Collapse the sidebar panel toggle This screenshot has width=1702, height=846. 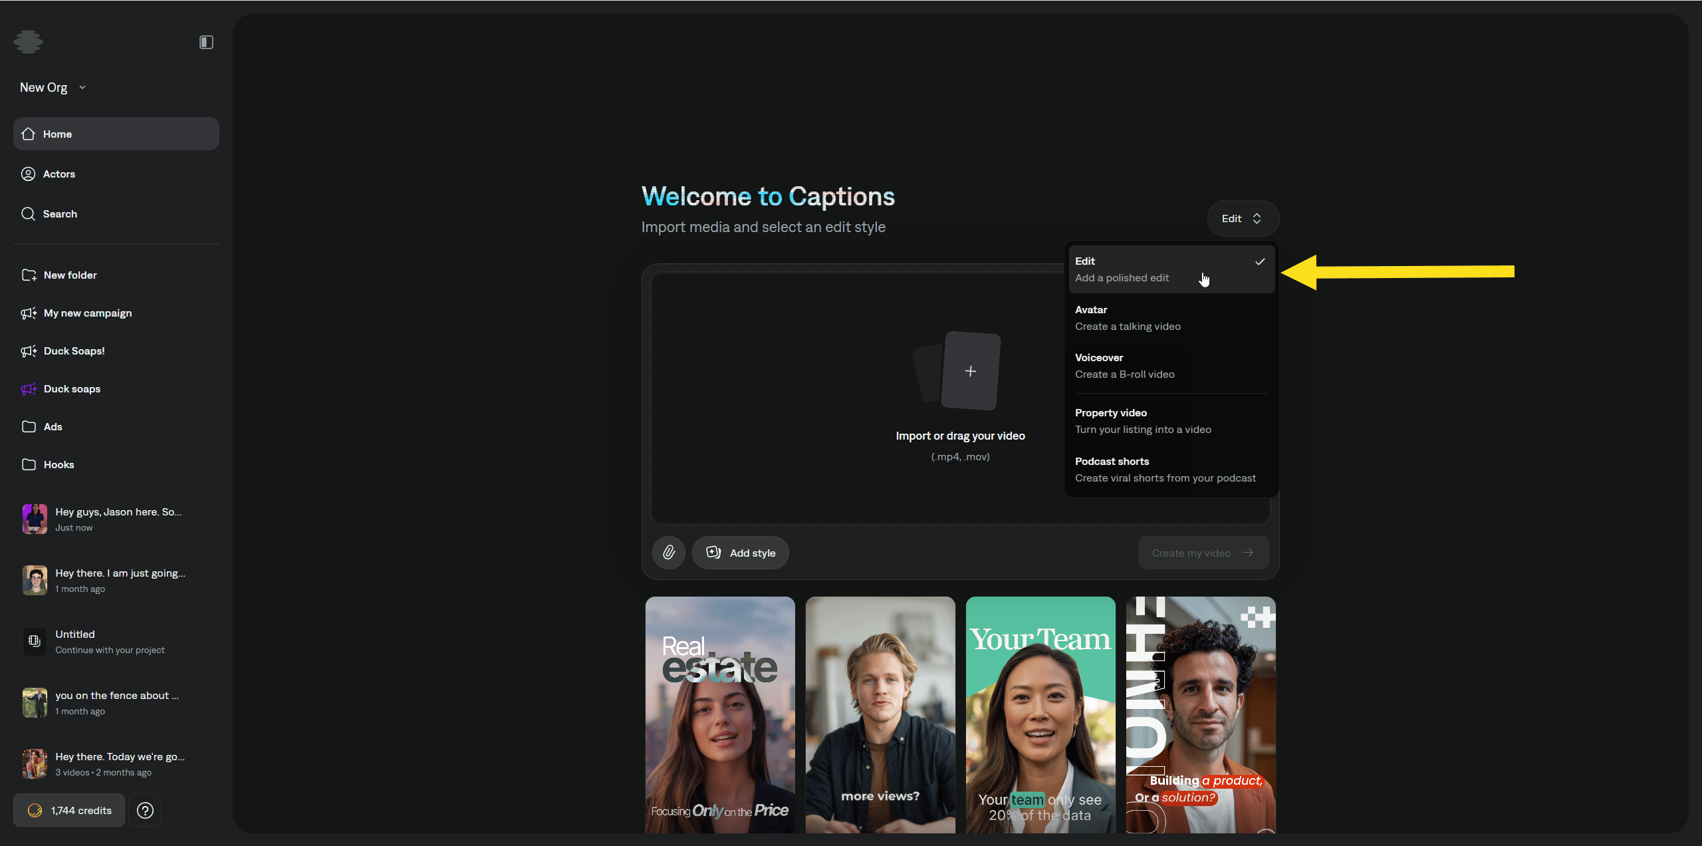coord(206,42)
